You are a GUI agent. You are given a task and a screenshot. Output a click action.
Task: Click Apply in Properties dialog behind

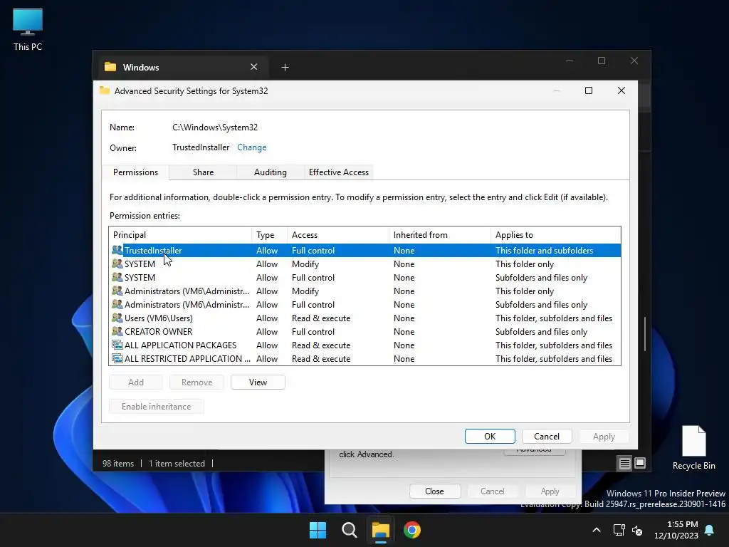(550, 491)
